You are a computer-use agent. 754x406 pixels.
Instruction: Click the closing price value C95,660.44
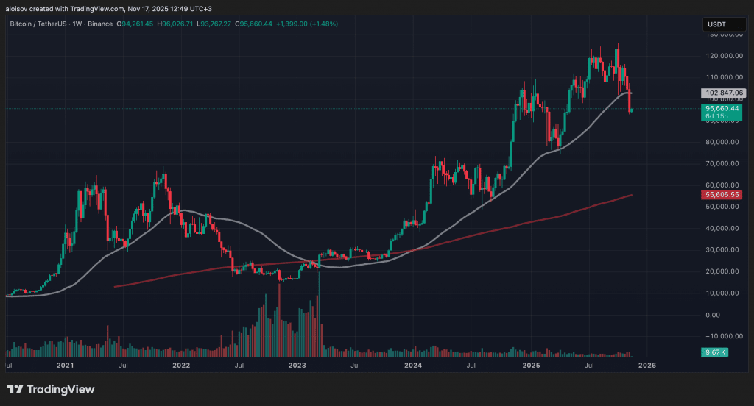tap(253, 24)
